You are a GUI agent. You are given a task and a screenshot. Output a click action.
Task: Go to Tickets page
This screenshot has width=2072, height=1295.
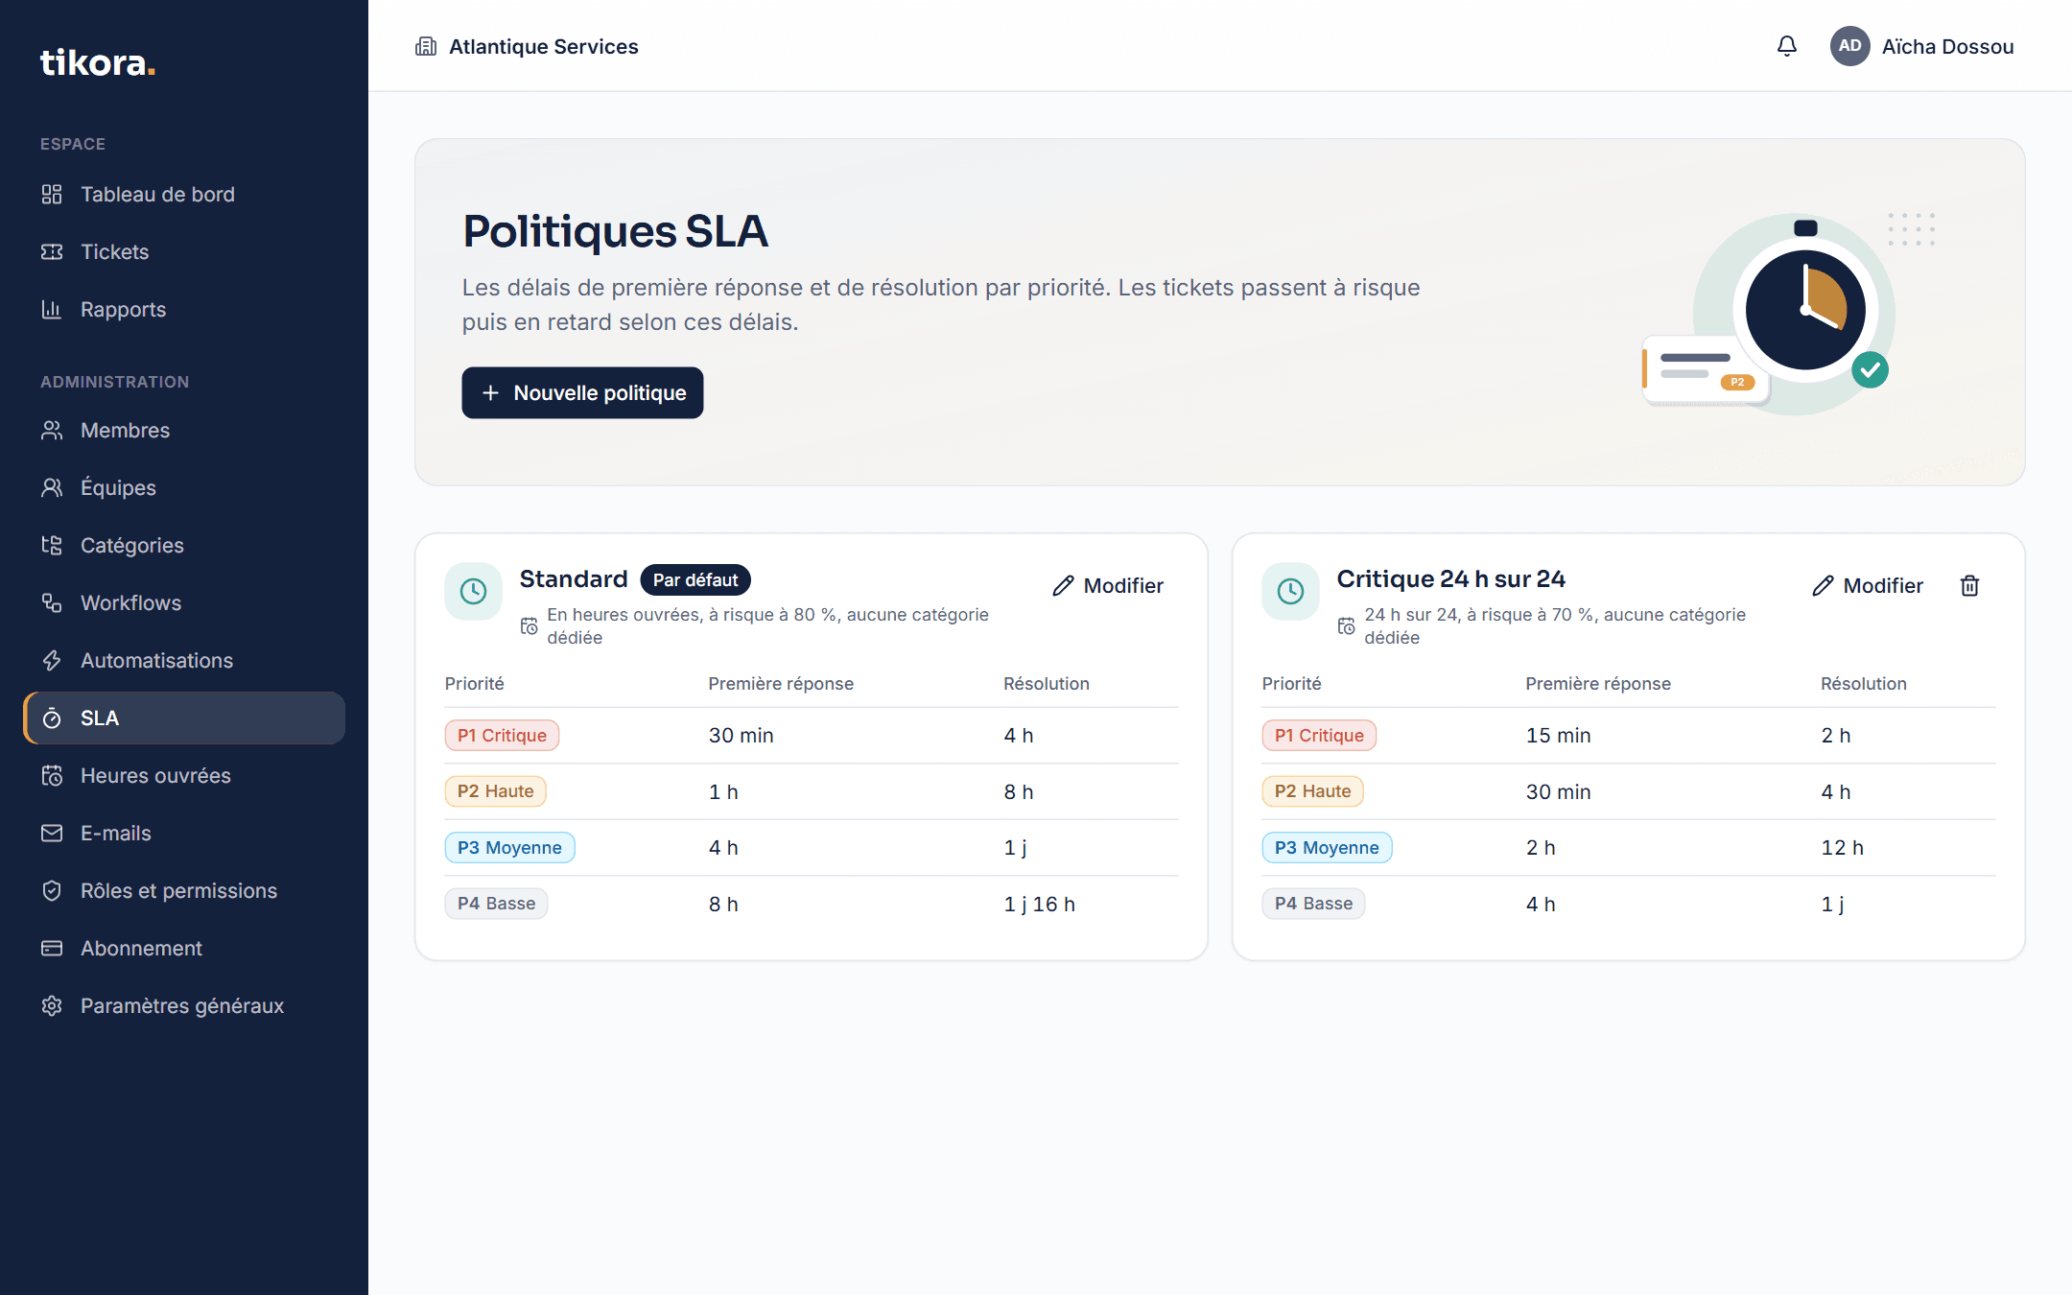184,251
